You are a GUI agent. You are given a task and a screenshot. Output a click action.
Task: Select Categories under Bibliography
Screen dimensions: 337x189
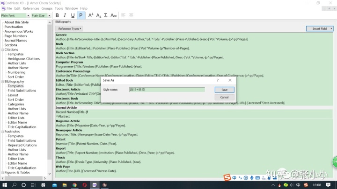point(16,104)
